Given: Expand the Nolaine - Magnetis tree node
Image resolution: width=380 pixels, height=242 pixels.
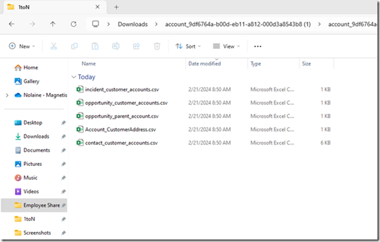Looking at the screenshot, I should click(7, 95).
